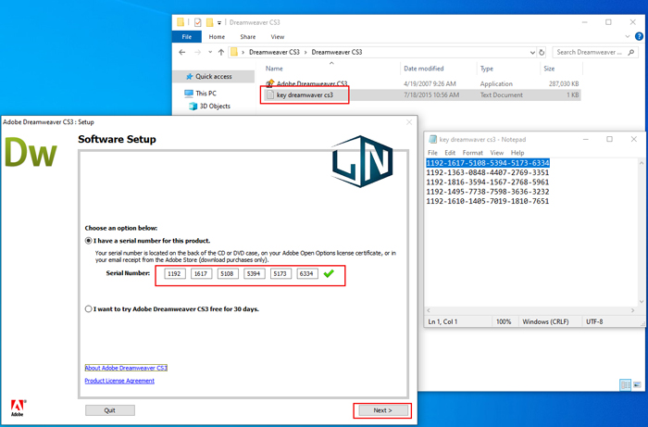This screenshot has height=427, width=648.
Task: Select Quick access in Explorer sidebar
Action: (214, 77)
